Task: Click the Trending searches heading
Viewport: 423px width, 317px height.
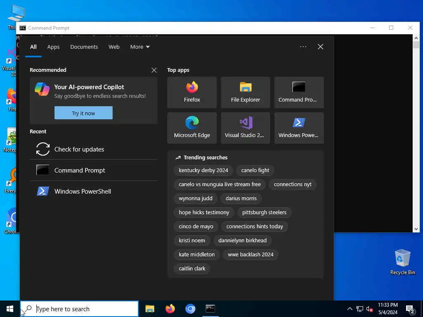Action: click(205, 157)
